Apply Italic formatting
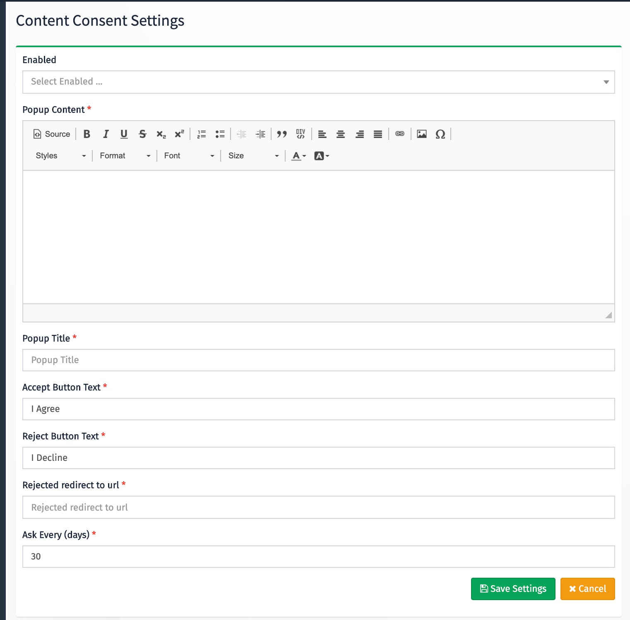 (x=106, y=134)
